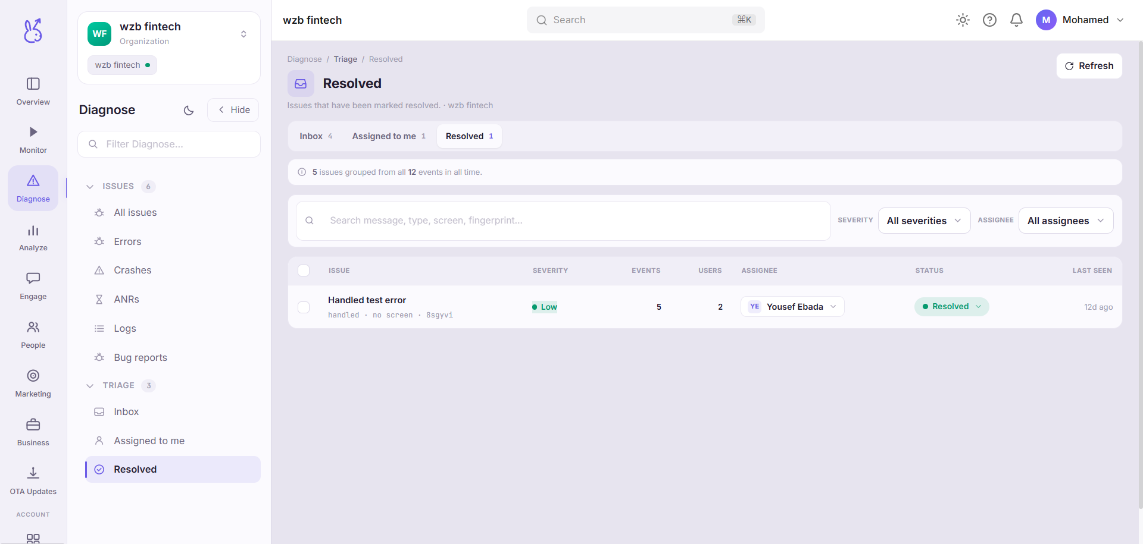Open the All assignees dropdown
Screen dimensions: 1143x544
[x=1066, y=221]
